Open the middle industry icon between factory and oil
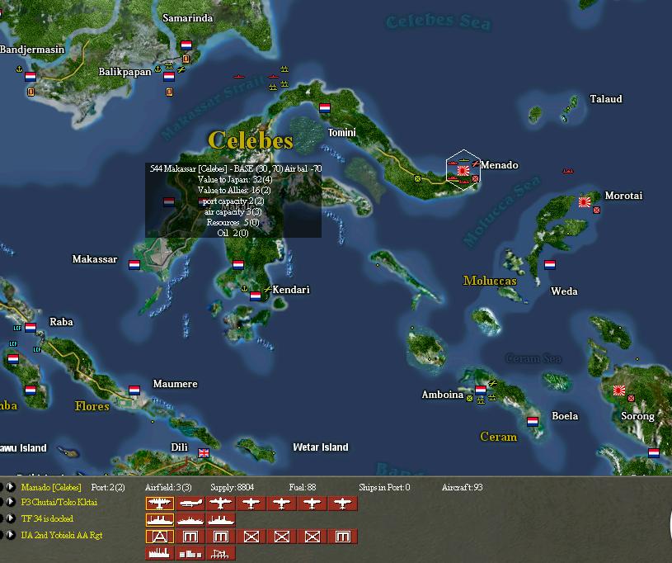Viewport: 672px width, 563px height. tap(190, 553)
